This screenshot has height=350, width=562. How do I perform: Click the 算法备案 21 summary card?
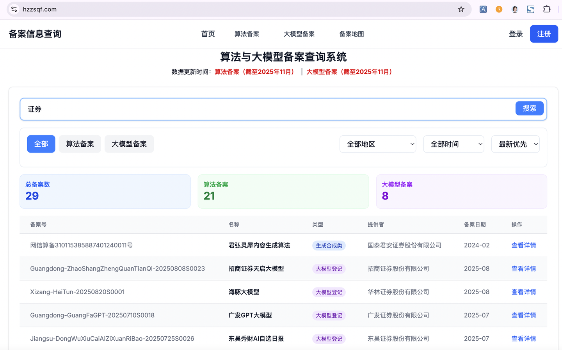pyautogui.click(x=283, y=191)
